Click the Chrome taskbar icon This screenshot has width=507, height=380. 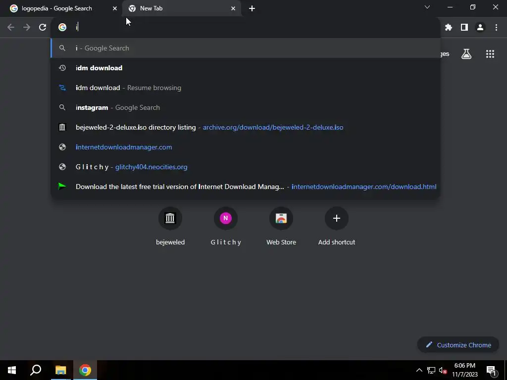coord(85,370)
